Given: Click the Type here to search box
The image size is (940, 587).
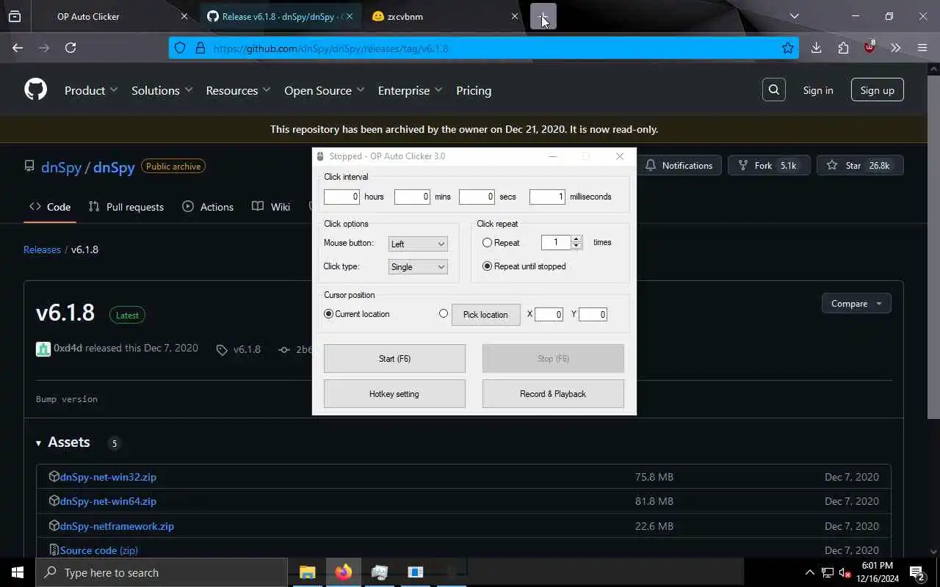Looking at the screenshot, I should coord(162,572).
